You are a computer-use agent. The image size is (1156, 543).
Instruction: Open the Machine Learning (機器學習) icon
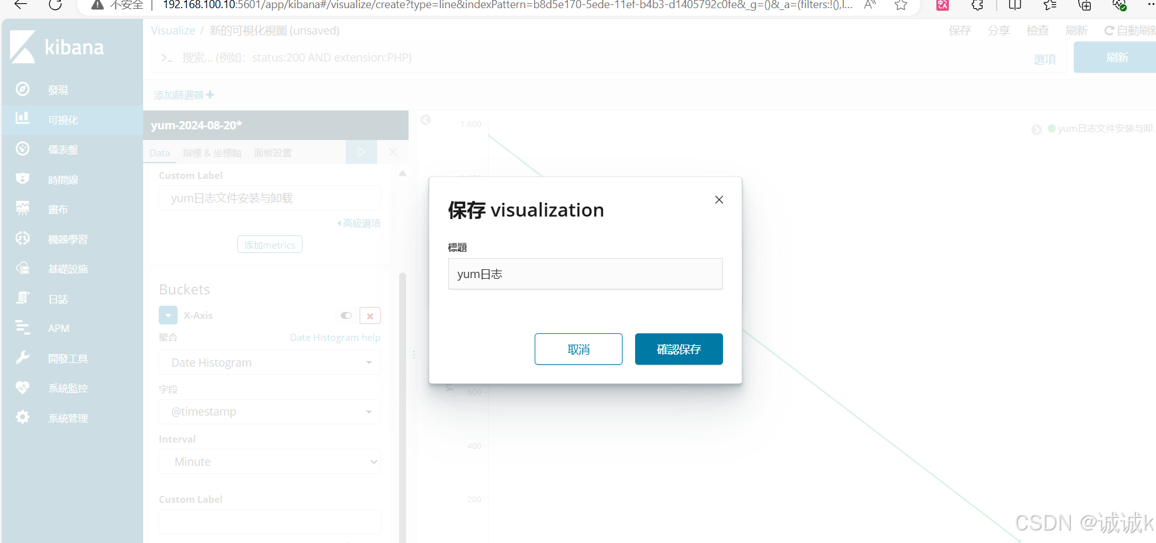[x=23, y=239]
